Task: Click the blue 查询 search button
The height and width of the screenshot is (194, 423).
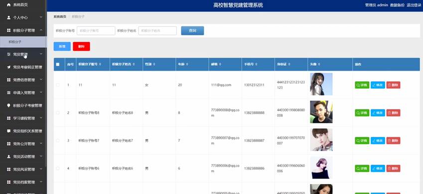Action: click(192, 31)
